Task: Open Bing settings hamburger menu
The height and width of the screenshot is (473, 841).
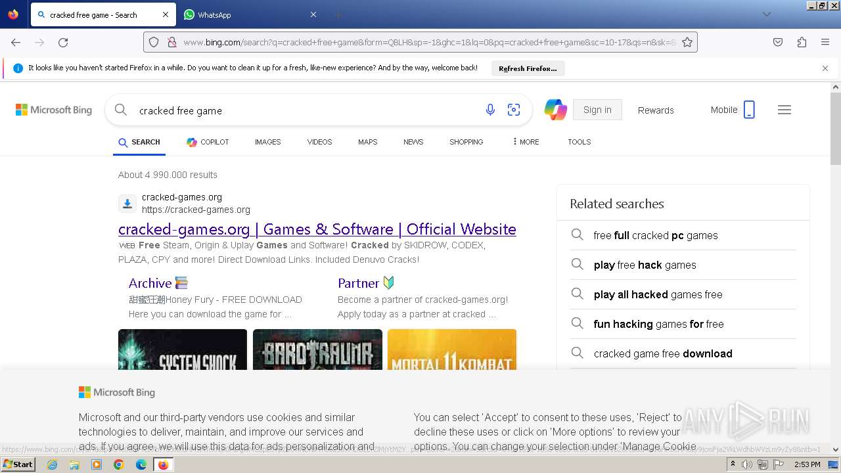Action: click(784, 110)
